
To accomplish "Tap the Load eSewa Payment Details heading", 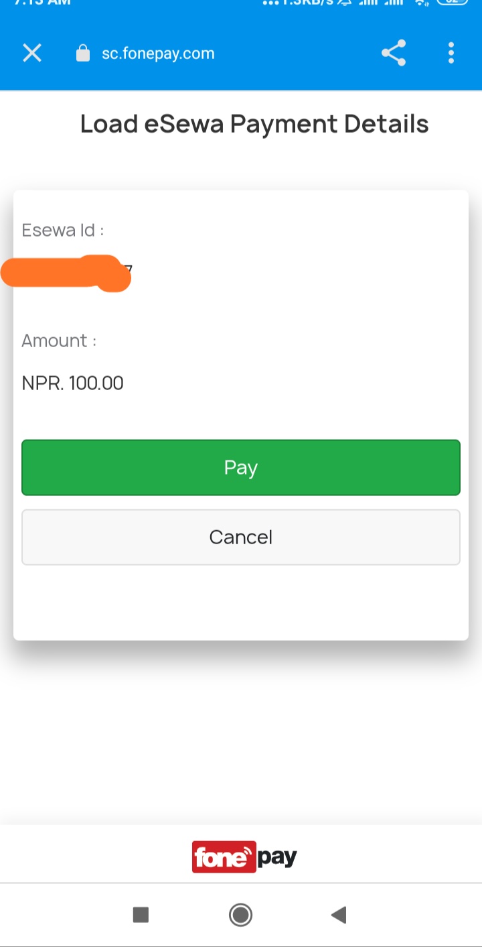I will click(254, 124).
